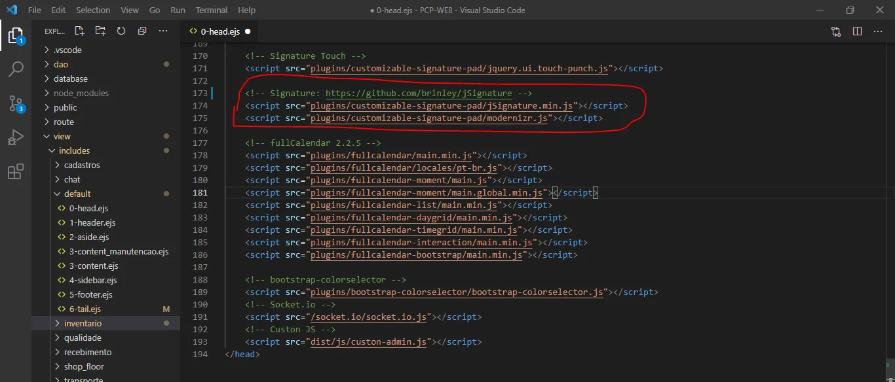Click the New File icon in Explorer
The width and height of the screenshot is (895, 382).
79,31
